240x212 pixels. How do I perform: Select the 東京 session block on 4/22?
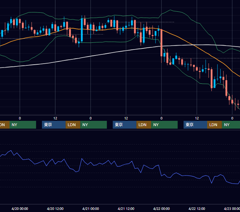coord(196,125)
